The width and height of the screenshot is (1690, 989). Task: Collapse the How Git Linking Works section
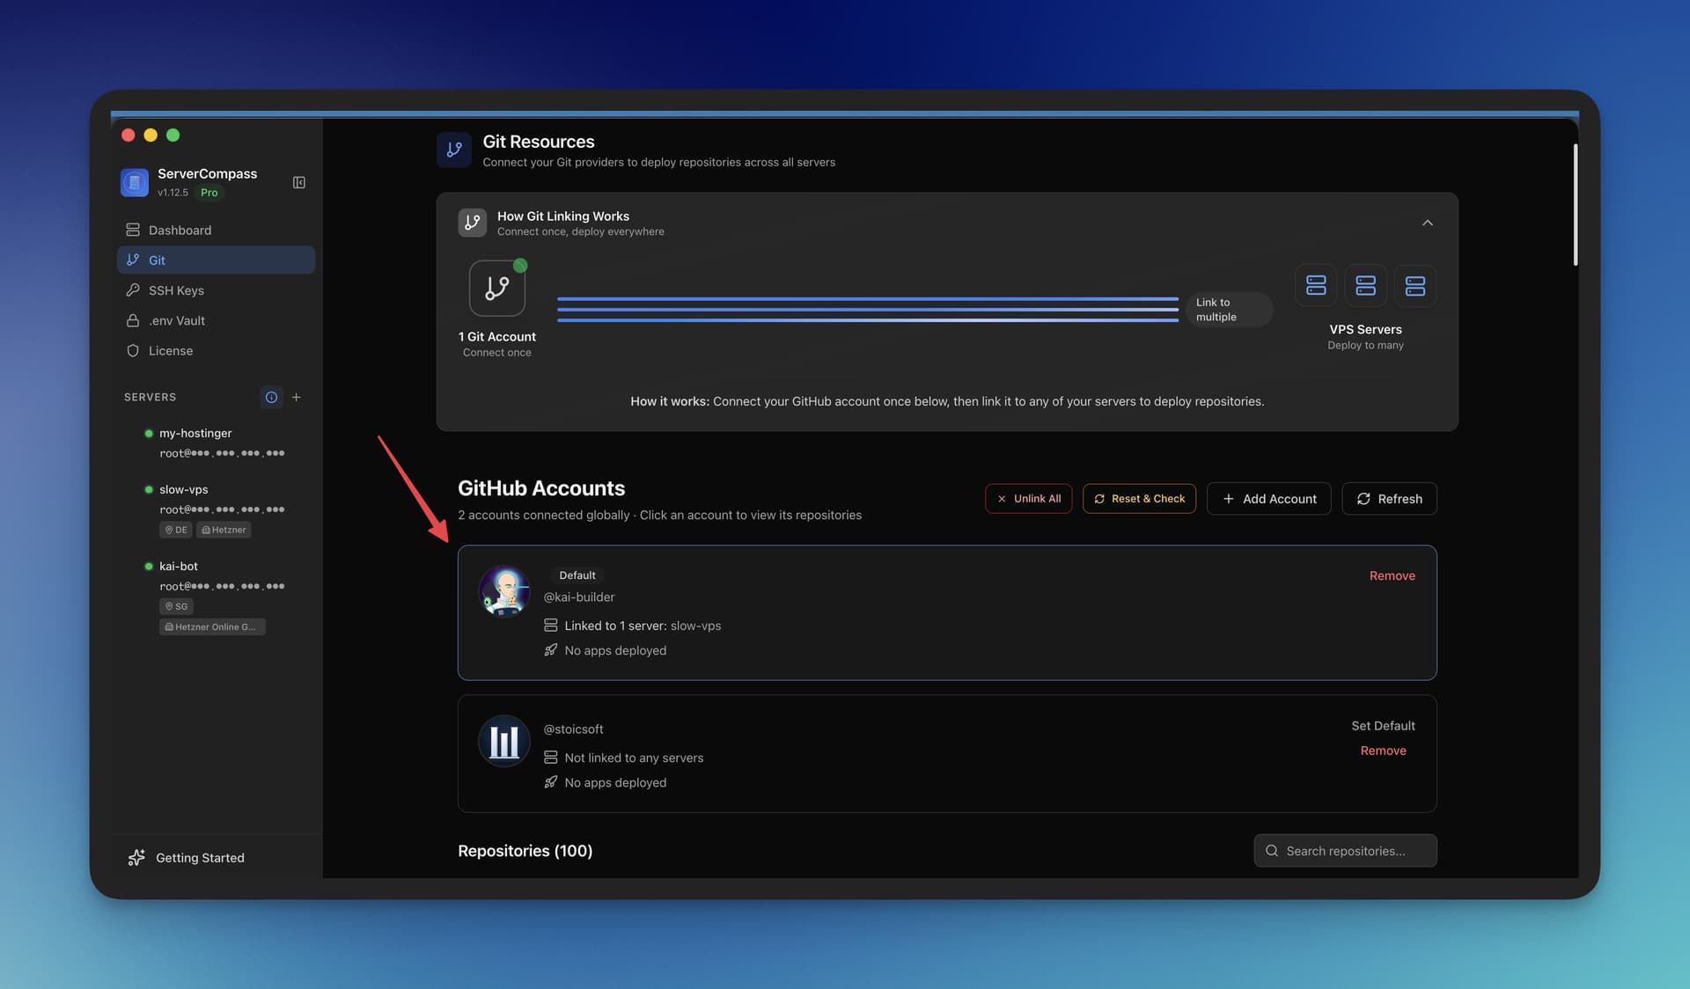[1428, 223]
